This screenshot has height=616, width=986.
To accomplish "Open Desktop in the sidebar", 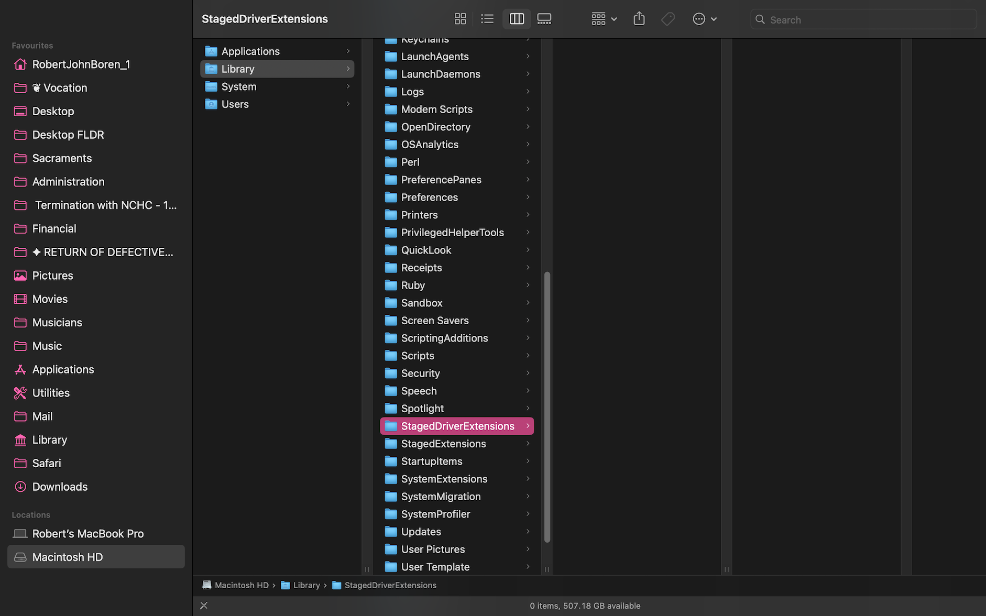I will 96,111.
